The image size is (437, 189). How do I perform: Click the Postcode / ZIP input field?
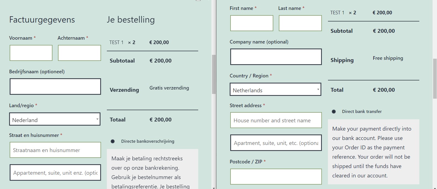point(276,177)
